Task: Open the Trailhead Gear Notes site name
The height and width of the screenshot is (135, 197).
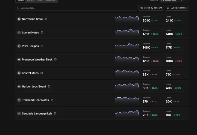Action: [35, 100]
